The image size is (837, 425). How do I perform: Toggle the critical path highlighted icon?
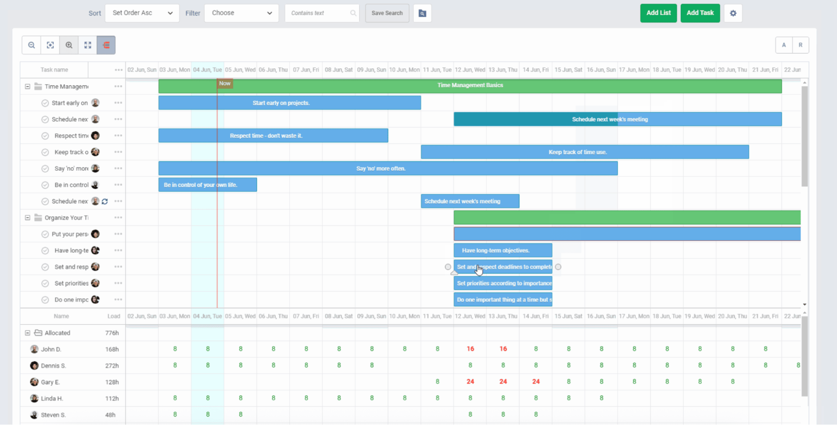pyautogui.click(x=106, y=45)
